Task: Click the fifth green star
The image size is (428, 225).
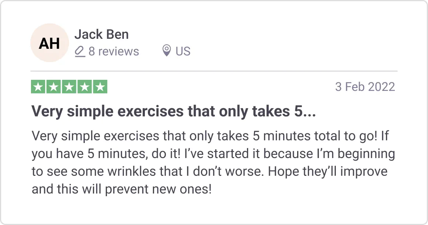Action: [x=100, y=87]
